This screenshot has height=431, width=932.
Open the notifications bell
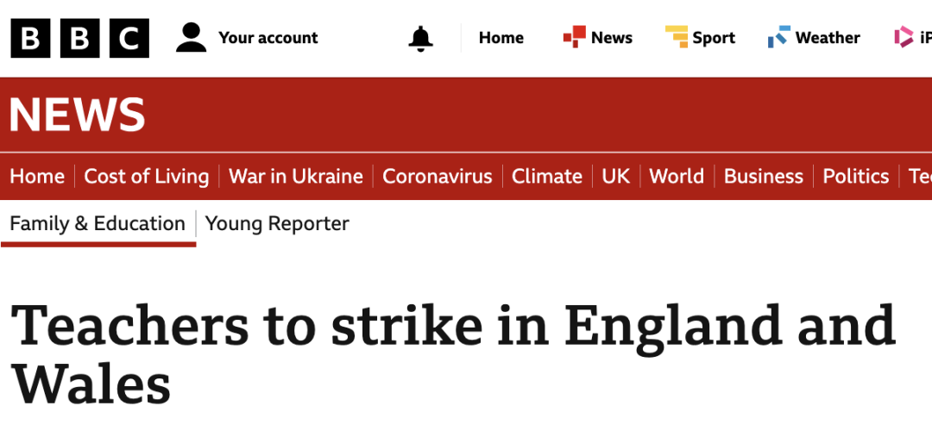(x=420, y=39)
